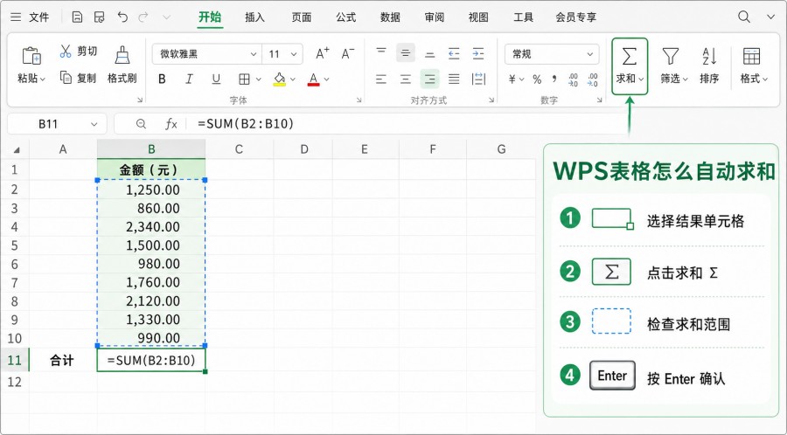Switch to the 数据 tab

pyautogui.click(x=390, y=17)
